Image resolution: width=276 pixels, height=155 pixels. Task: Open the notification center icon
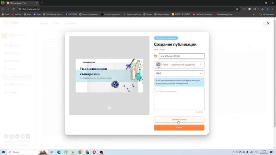pyautogui.click(x=271, y=152)
